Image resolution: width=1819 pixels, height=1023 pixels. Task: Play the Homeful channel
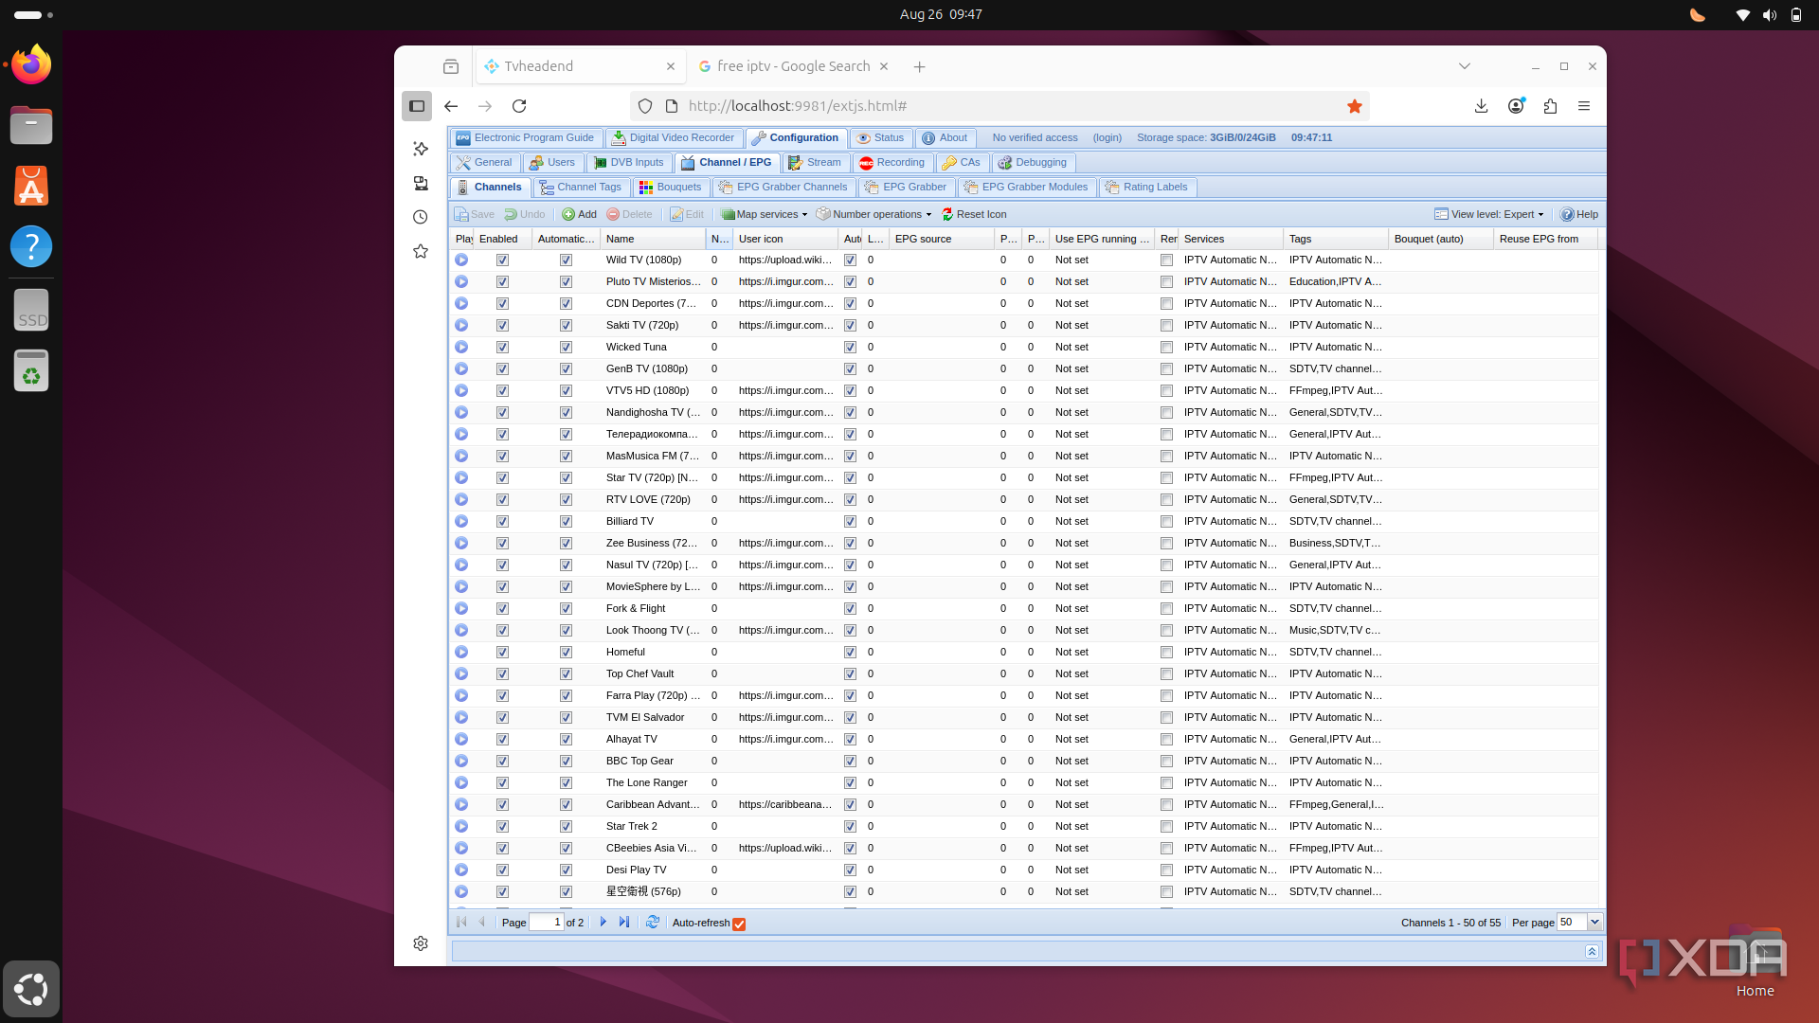pos(461,652)
